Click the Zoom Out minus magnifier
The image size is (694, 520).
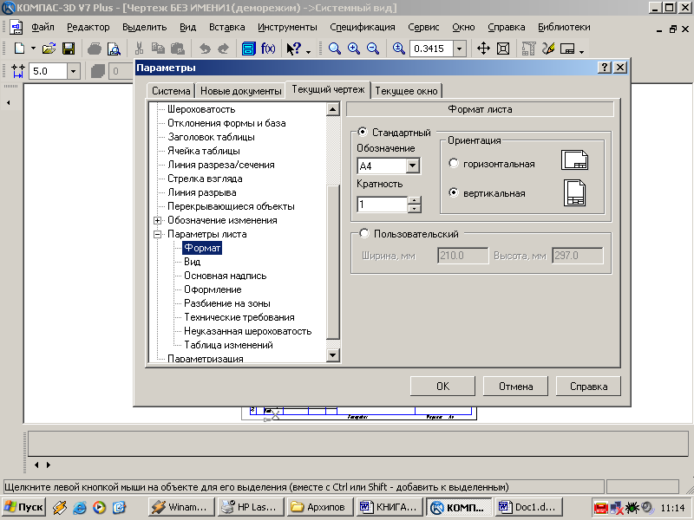pos(373,49)
